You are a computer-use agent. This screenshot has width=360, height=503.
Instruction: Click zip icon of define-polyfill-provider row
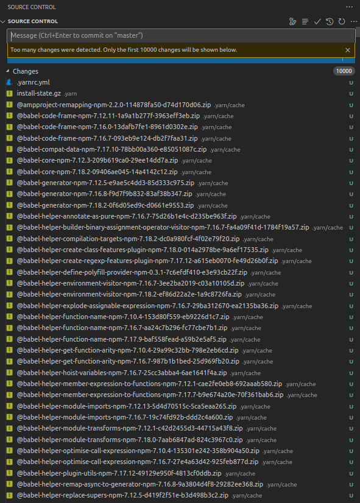click(10, 272)
